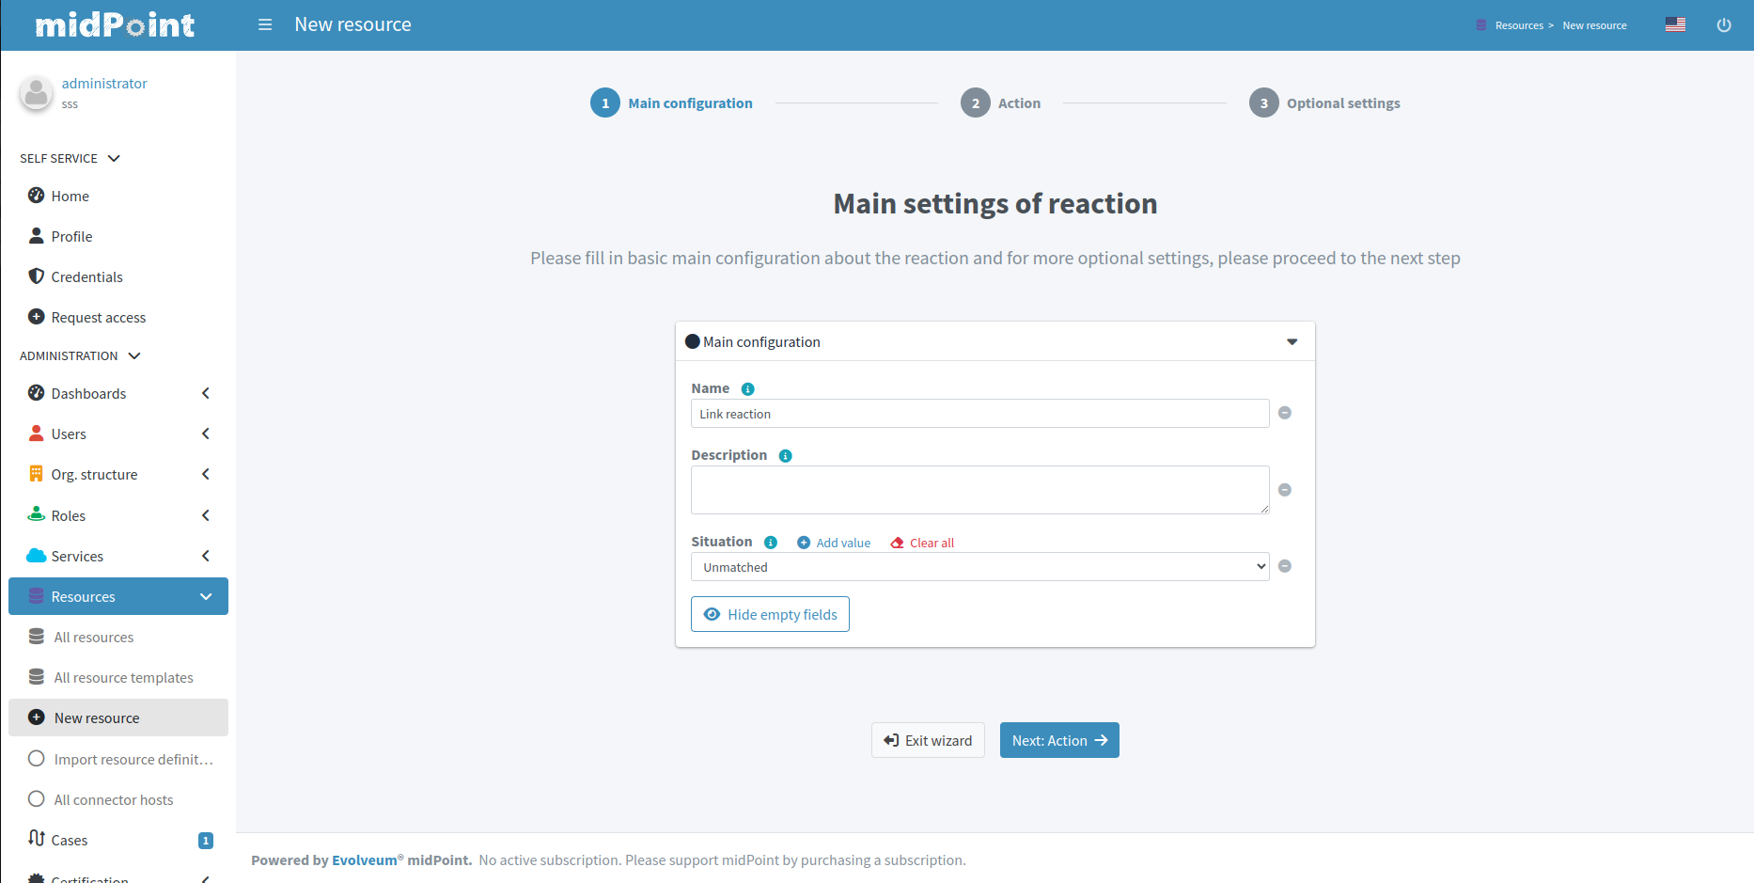Click the info icon beside Description
This screenshot has width=1754, height=883.
[x=785, y=456]
